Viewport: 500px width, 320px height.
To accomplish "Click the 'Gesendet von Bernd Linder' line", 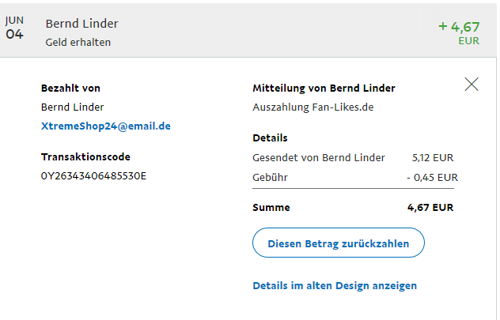I will coord(319,157).
